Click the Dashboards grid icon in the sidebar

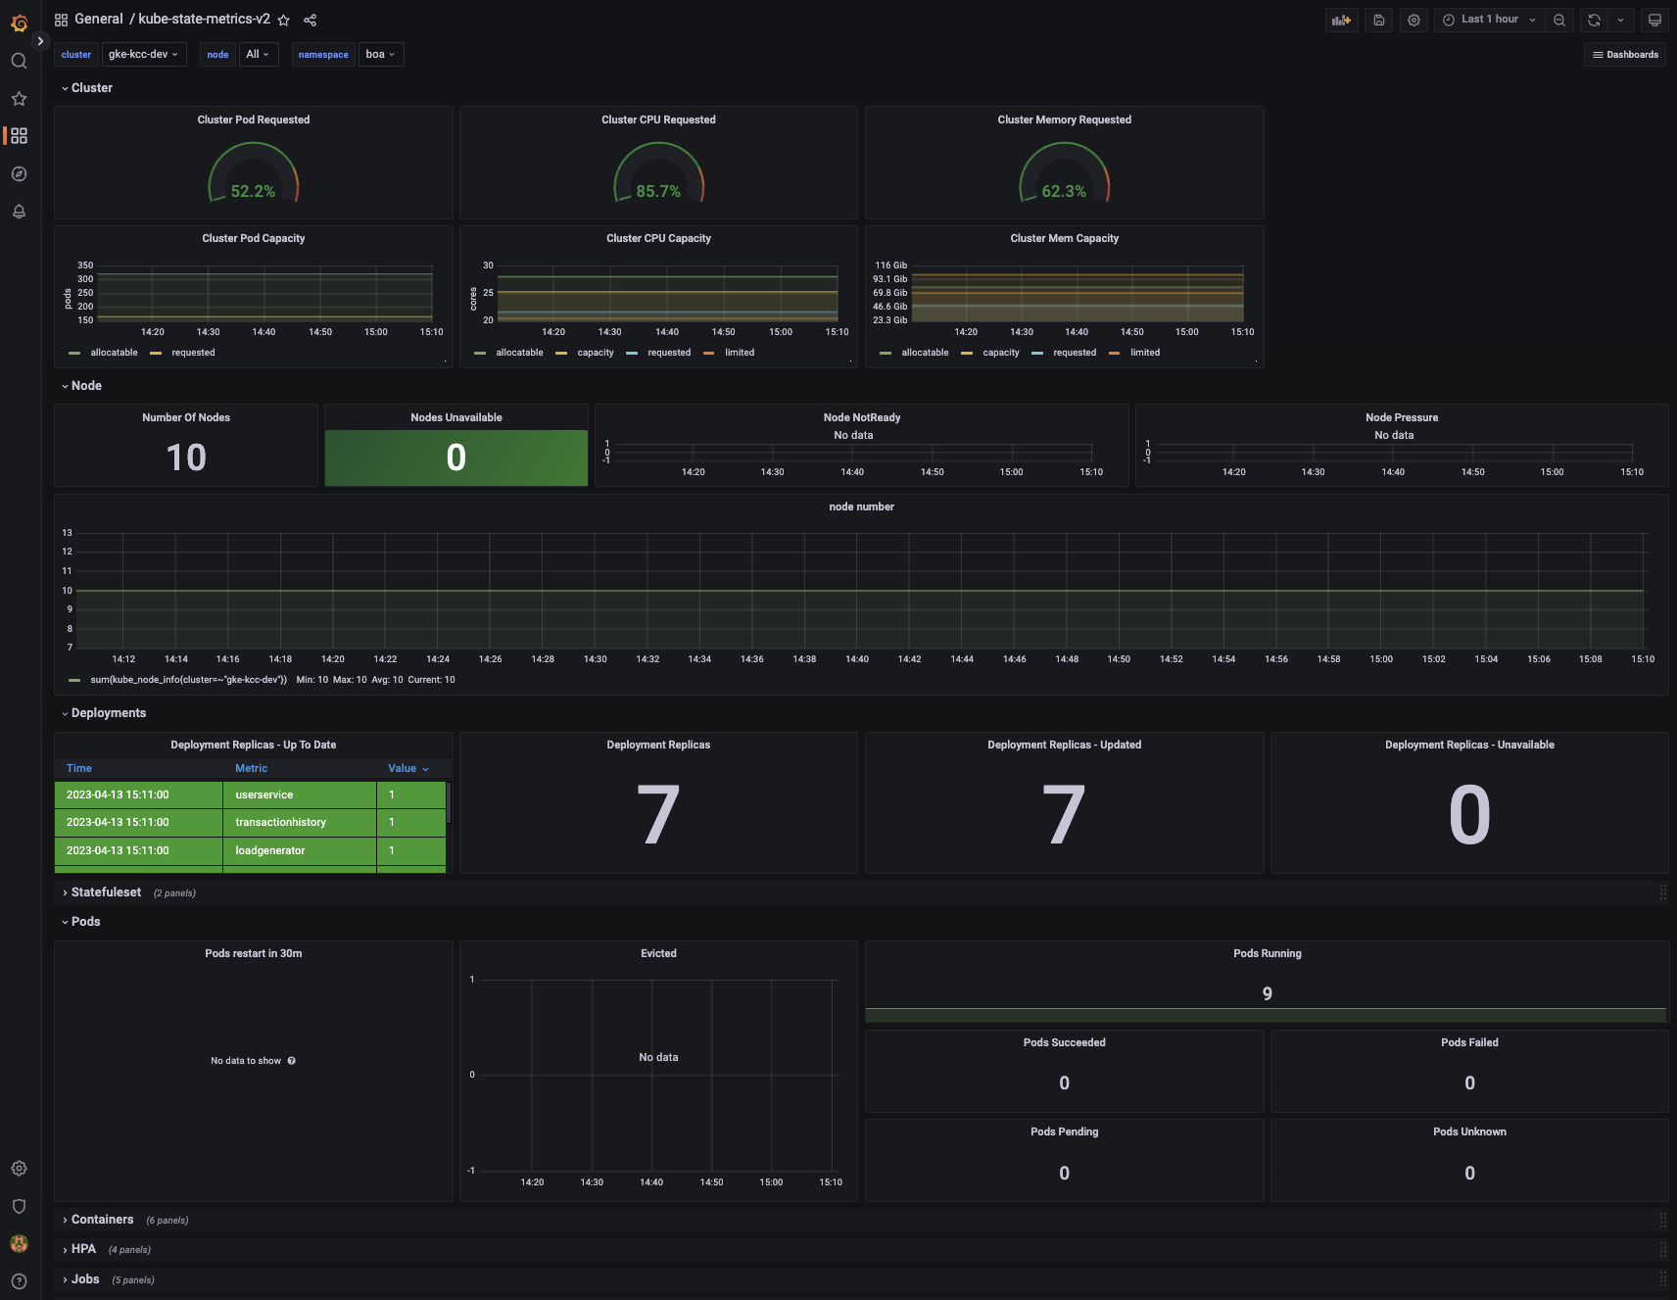[19, 136]
